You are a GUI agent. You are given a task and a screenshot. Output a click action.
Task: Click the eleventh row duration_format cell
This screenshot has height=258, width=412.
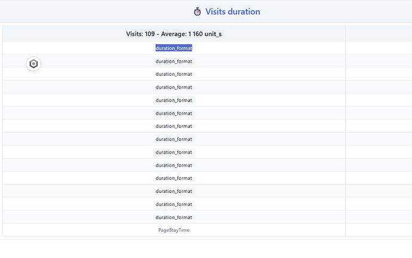(174, 178)
